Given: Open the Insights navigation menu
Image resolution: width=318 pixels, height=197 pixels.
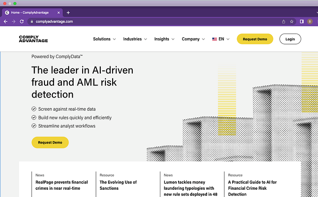Looking at the screenshot, I should point(164,39).
